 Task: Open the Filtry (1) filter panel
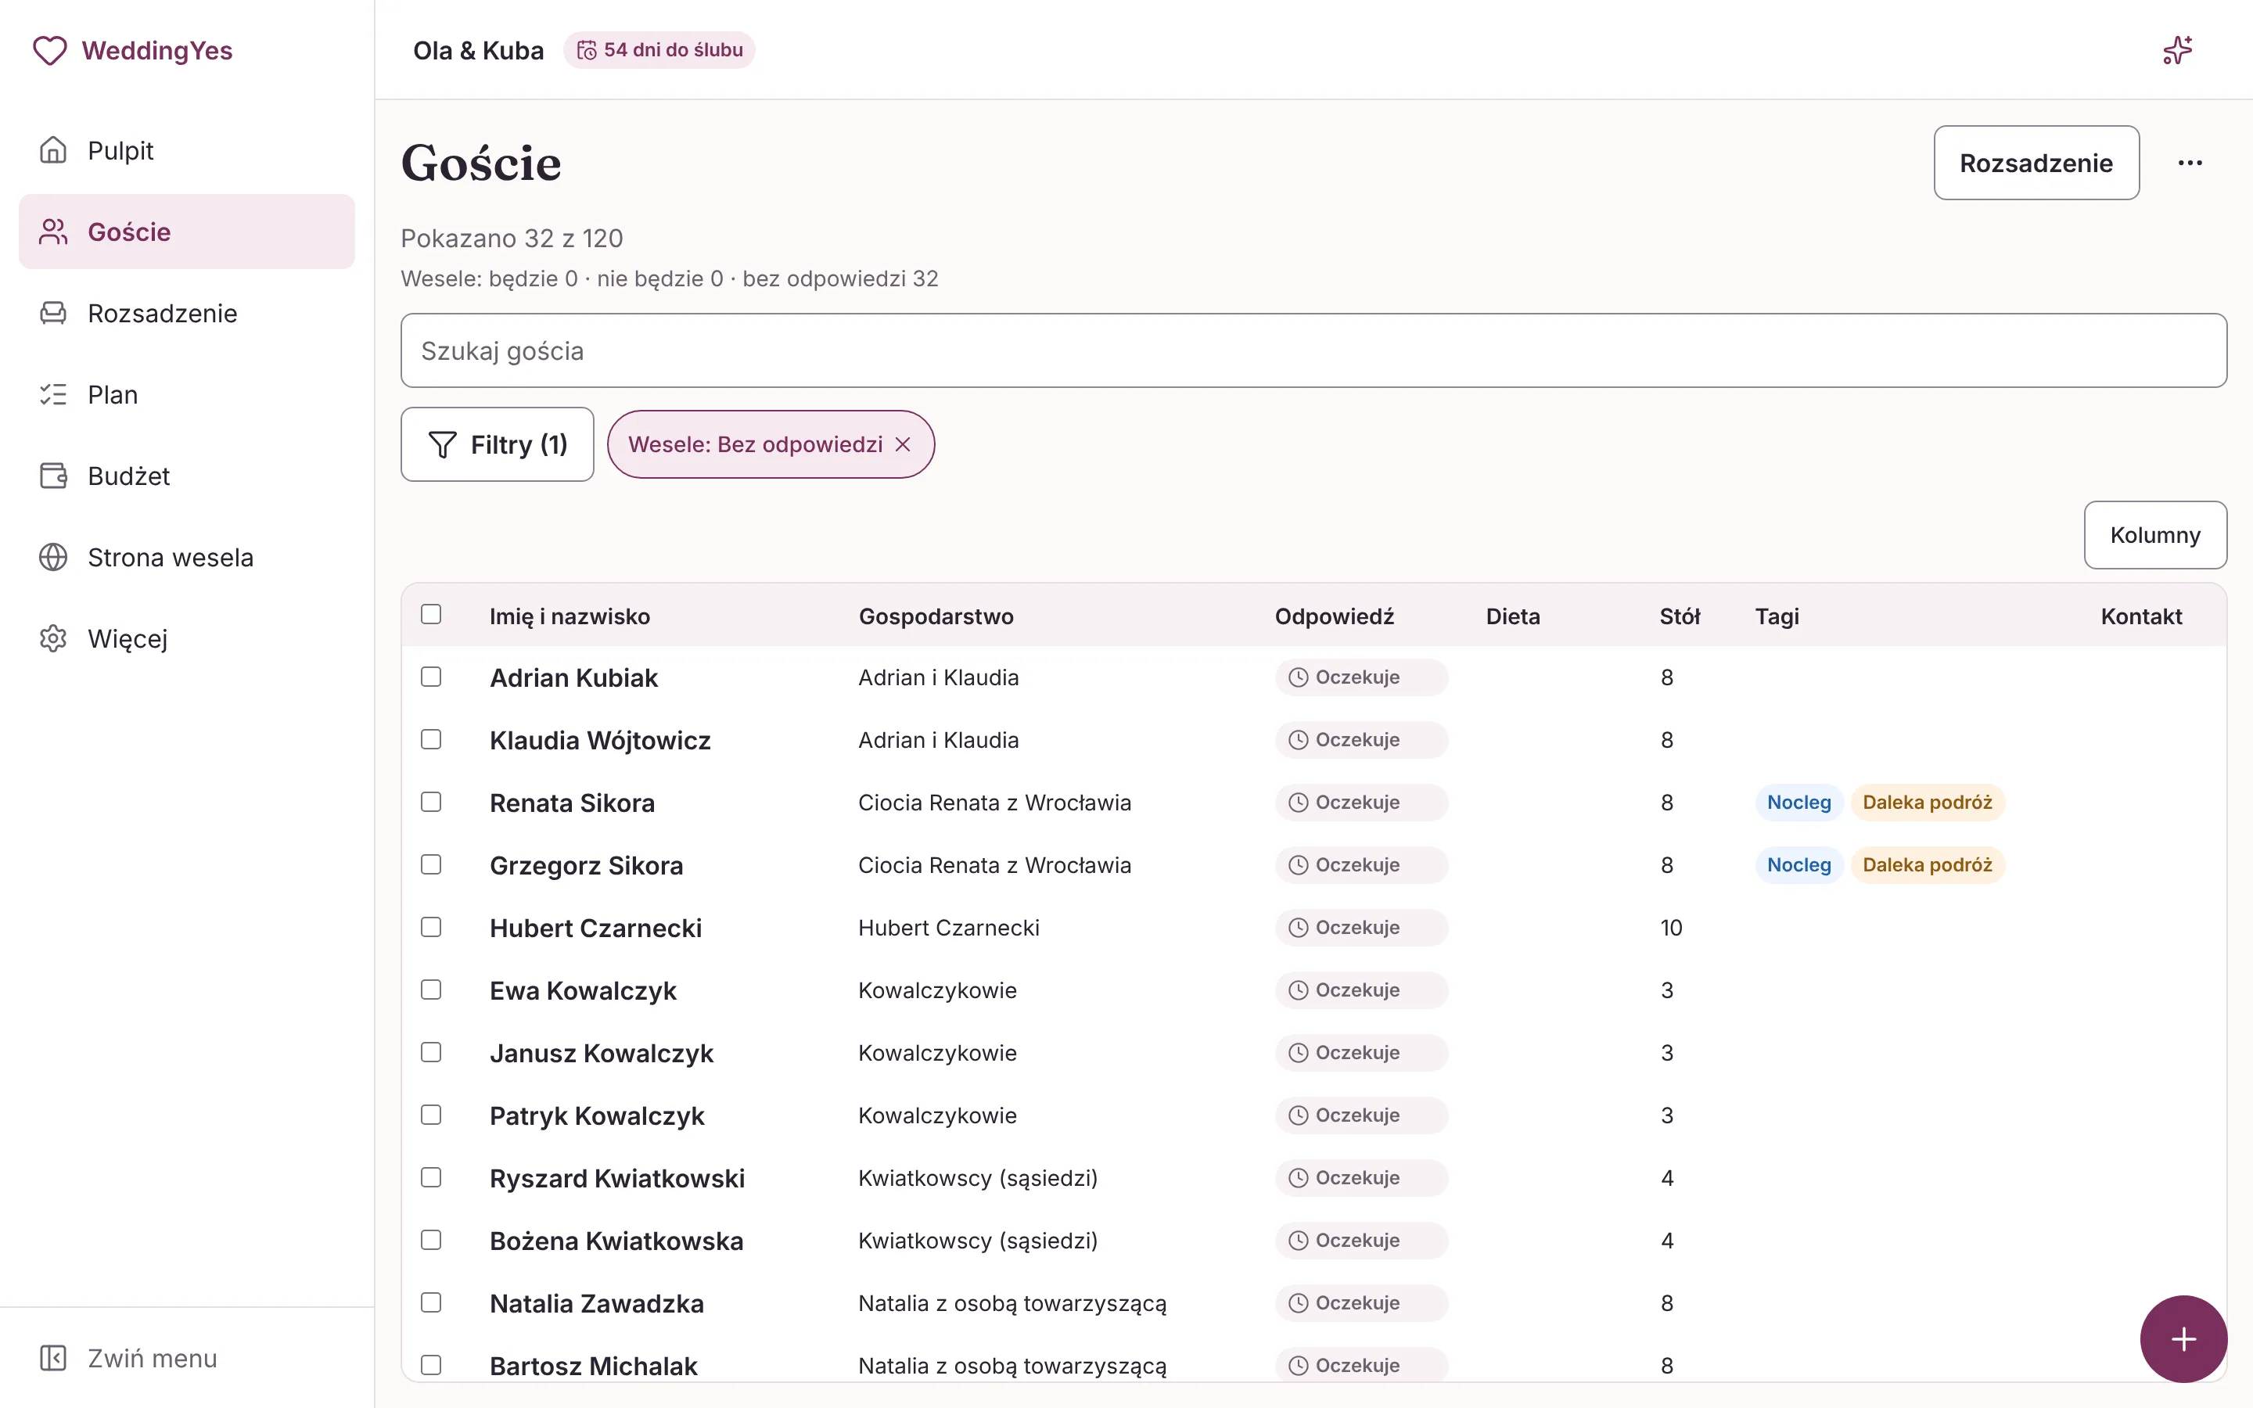[x=498, y=444]
